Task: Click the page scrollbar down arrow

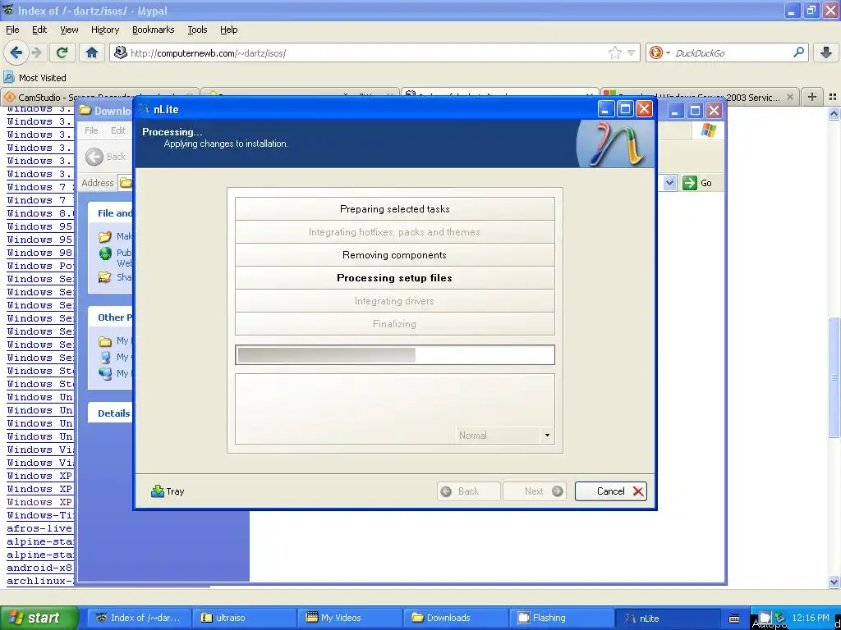Action: (834, 582)
